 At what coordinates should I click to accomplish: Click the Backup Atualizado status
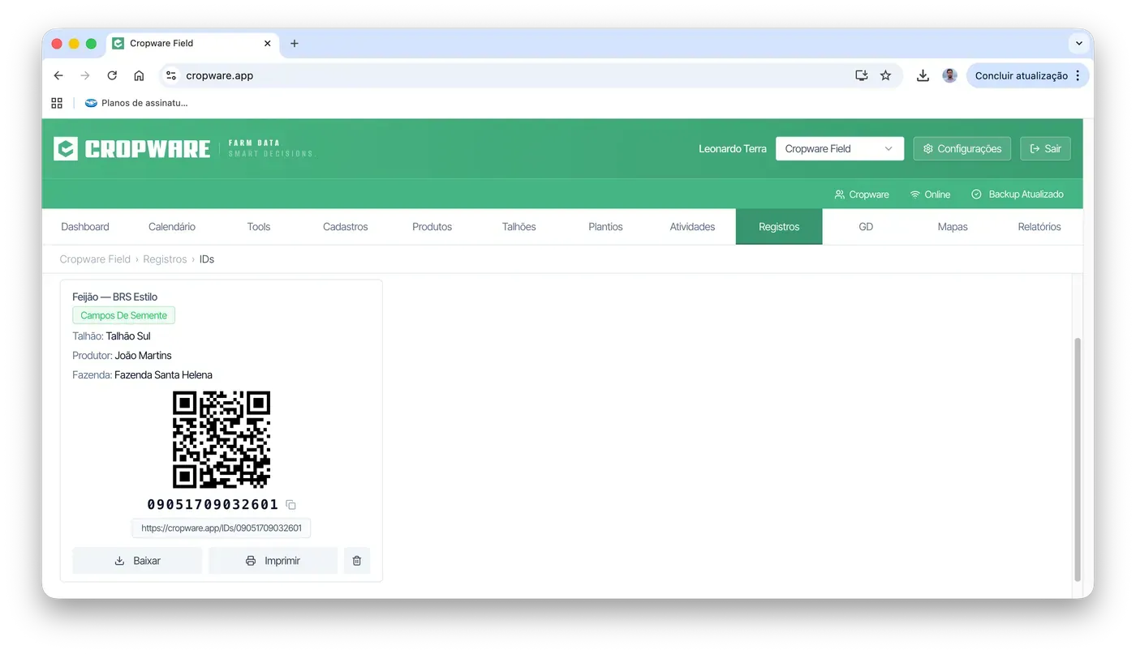point(1018,194)
